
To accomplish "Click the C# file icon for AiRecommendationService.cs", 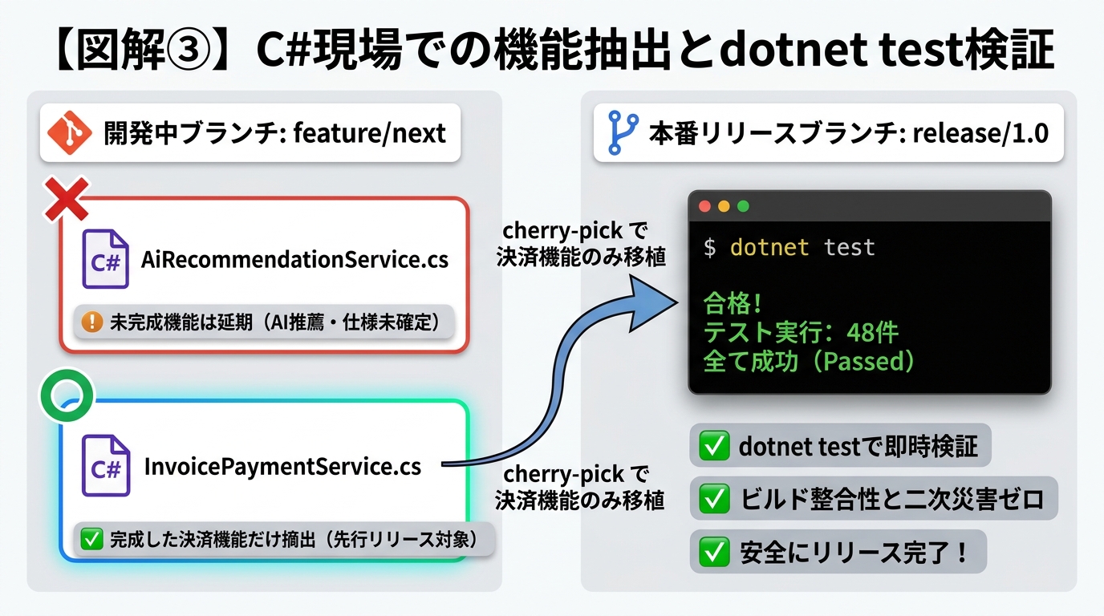I will 105,259.
